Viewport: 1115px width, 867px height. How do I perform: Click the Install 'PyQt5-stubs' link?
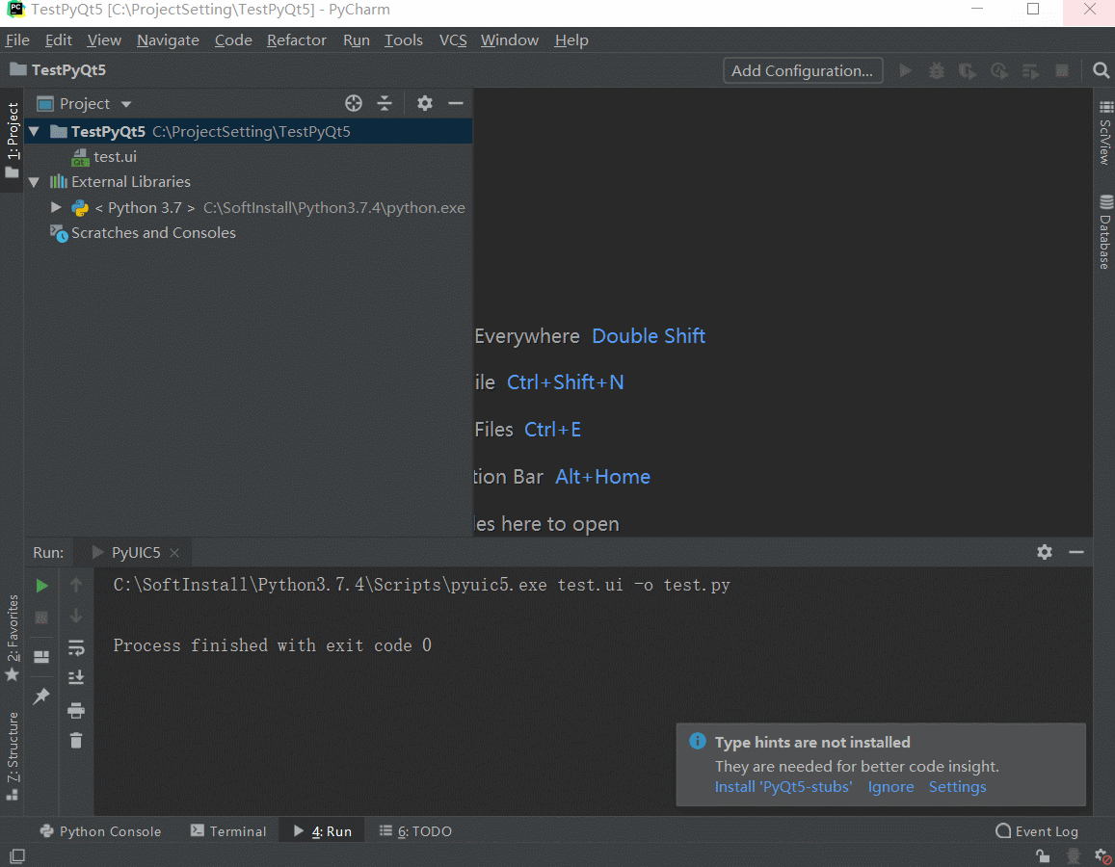coord(783,787)
